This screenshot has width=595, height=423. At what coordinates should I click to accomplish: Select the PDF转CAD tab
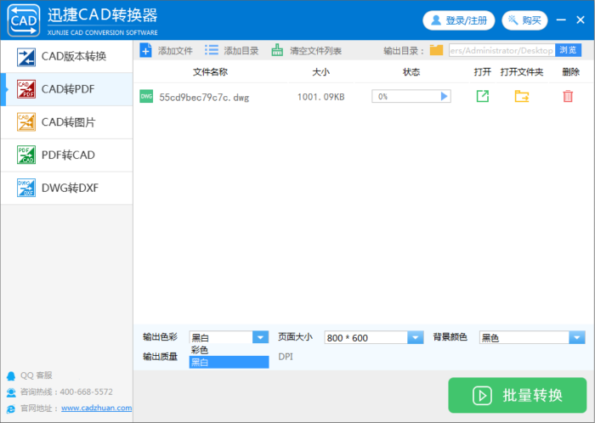coord(67,155)
